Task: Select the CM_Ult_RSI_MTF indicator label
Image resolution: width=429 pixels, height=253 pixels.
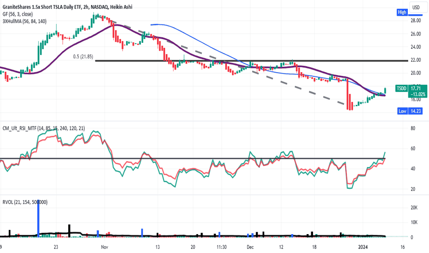Action: (44, 128)
